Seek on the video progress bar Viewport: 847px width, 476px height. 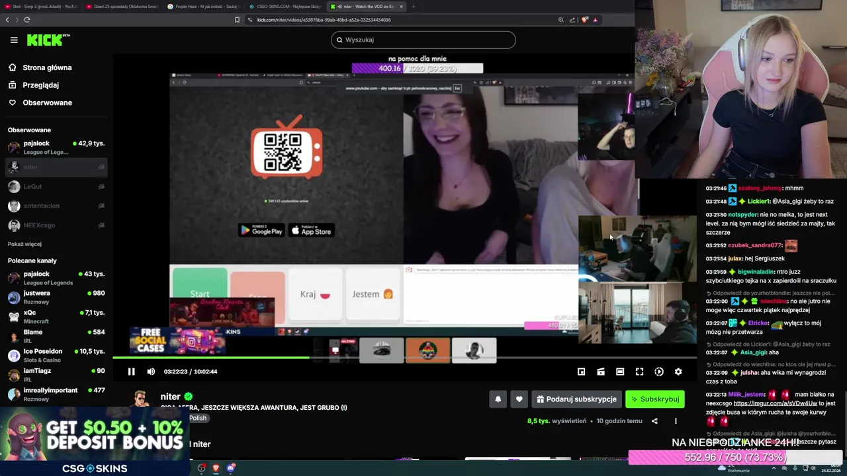tap(404, 358)
